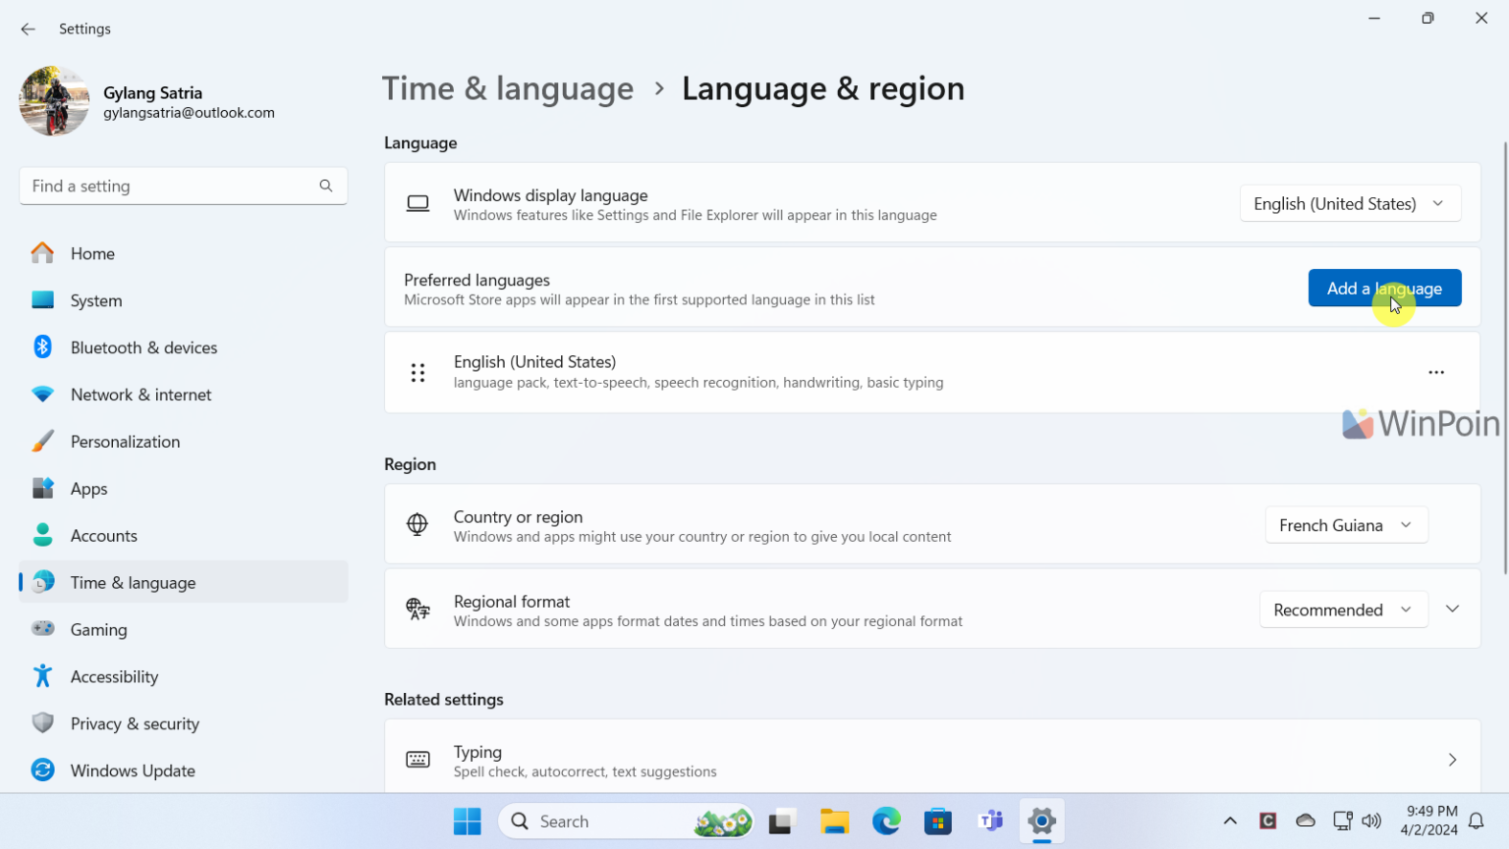
Task: Click gylangsatria@outlook.com account email
Action: [189, 113]
